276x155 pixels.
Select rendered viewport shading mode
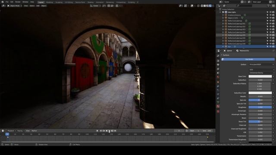[210, 6]
